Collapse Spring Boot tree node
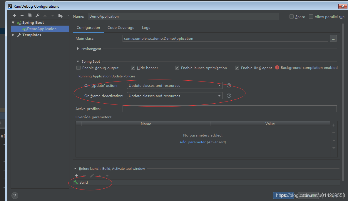Viewport: 348px width, 201px height. point(13,22)
